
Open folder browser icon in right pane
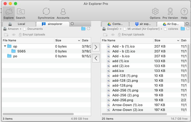click(183, 29)
